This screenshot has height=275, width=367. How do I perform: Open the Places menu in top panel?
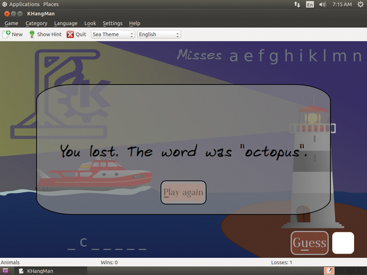coord(51,4)
